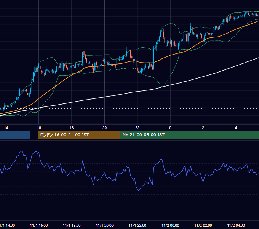The height and width of the screenshot is (229, 259).
Task: Click the 0 hour label on chart axis
Action: [x=170, y=128]
